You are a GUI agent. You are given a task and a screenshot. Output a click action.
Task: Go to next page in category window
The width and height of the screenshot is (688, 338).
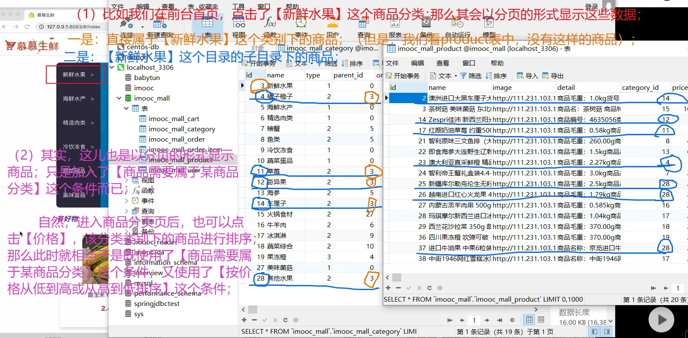[487, 320]
